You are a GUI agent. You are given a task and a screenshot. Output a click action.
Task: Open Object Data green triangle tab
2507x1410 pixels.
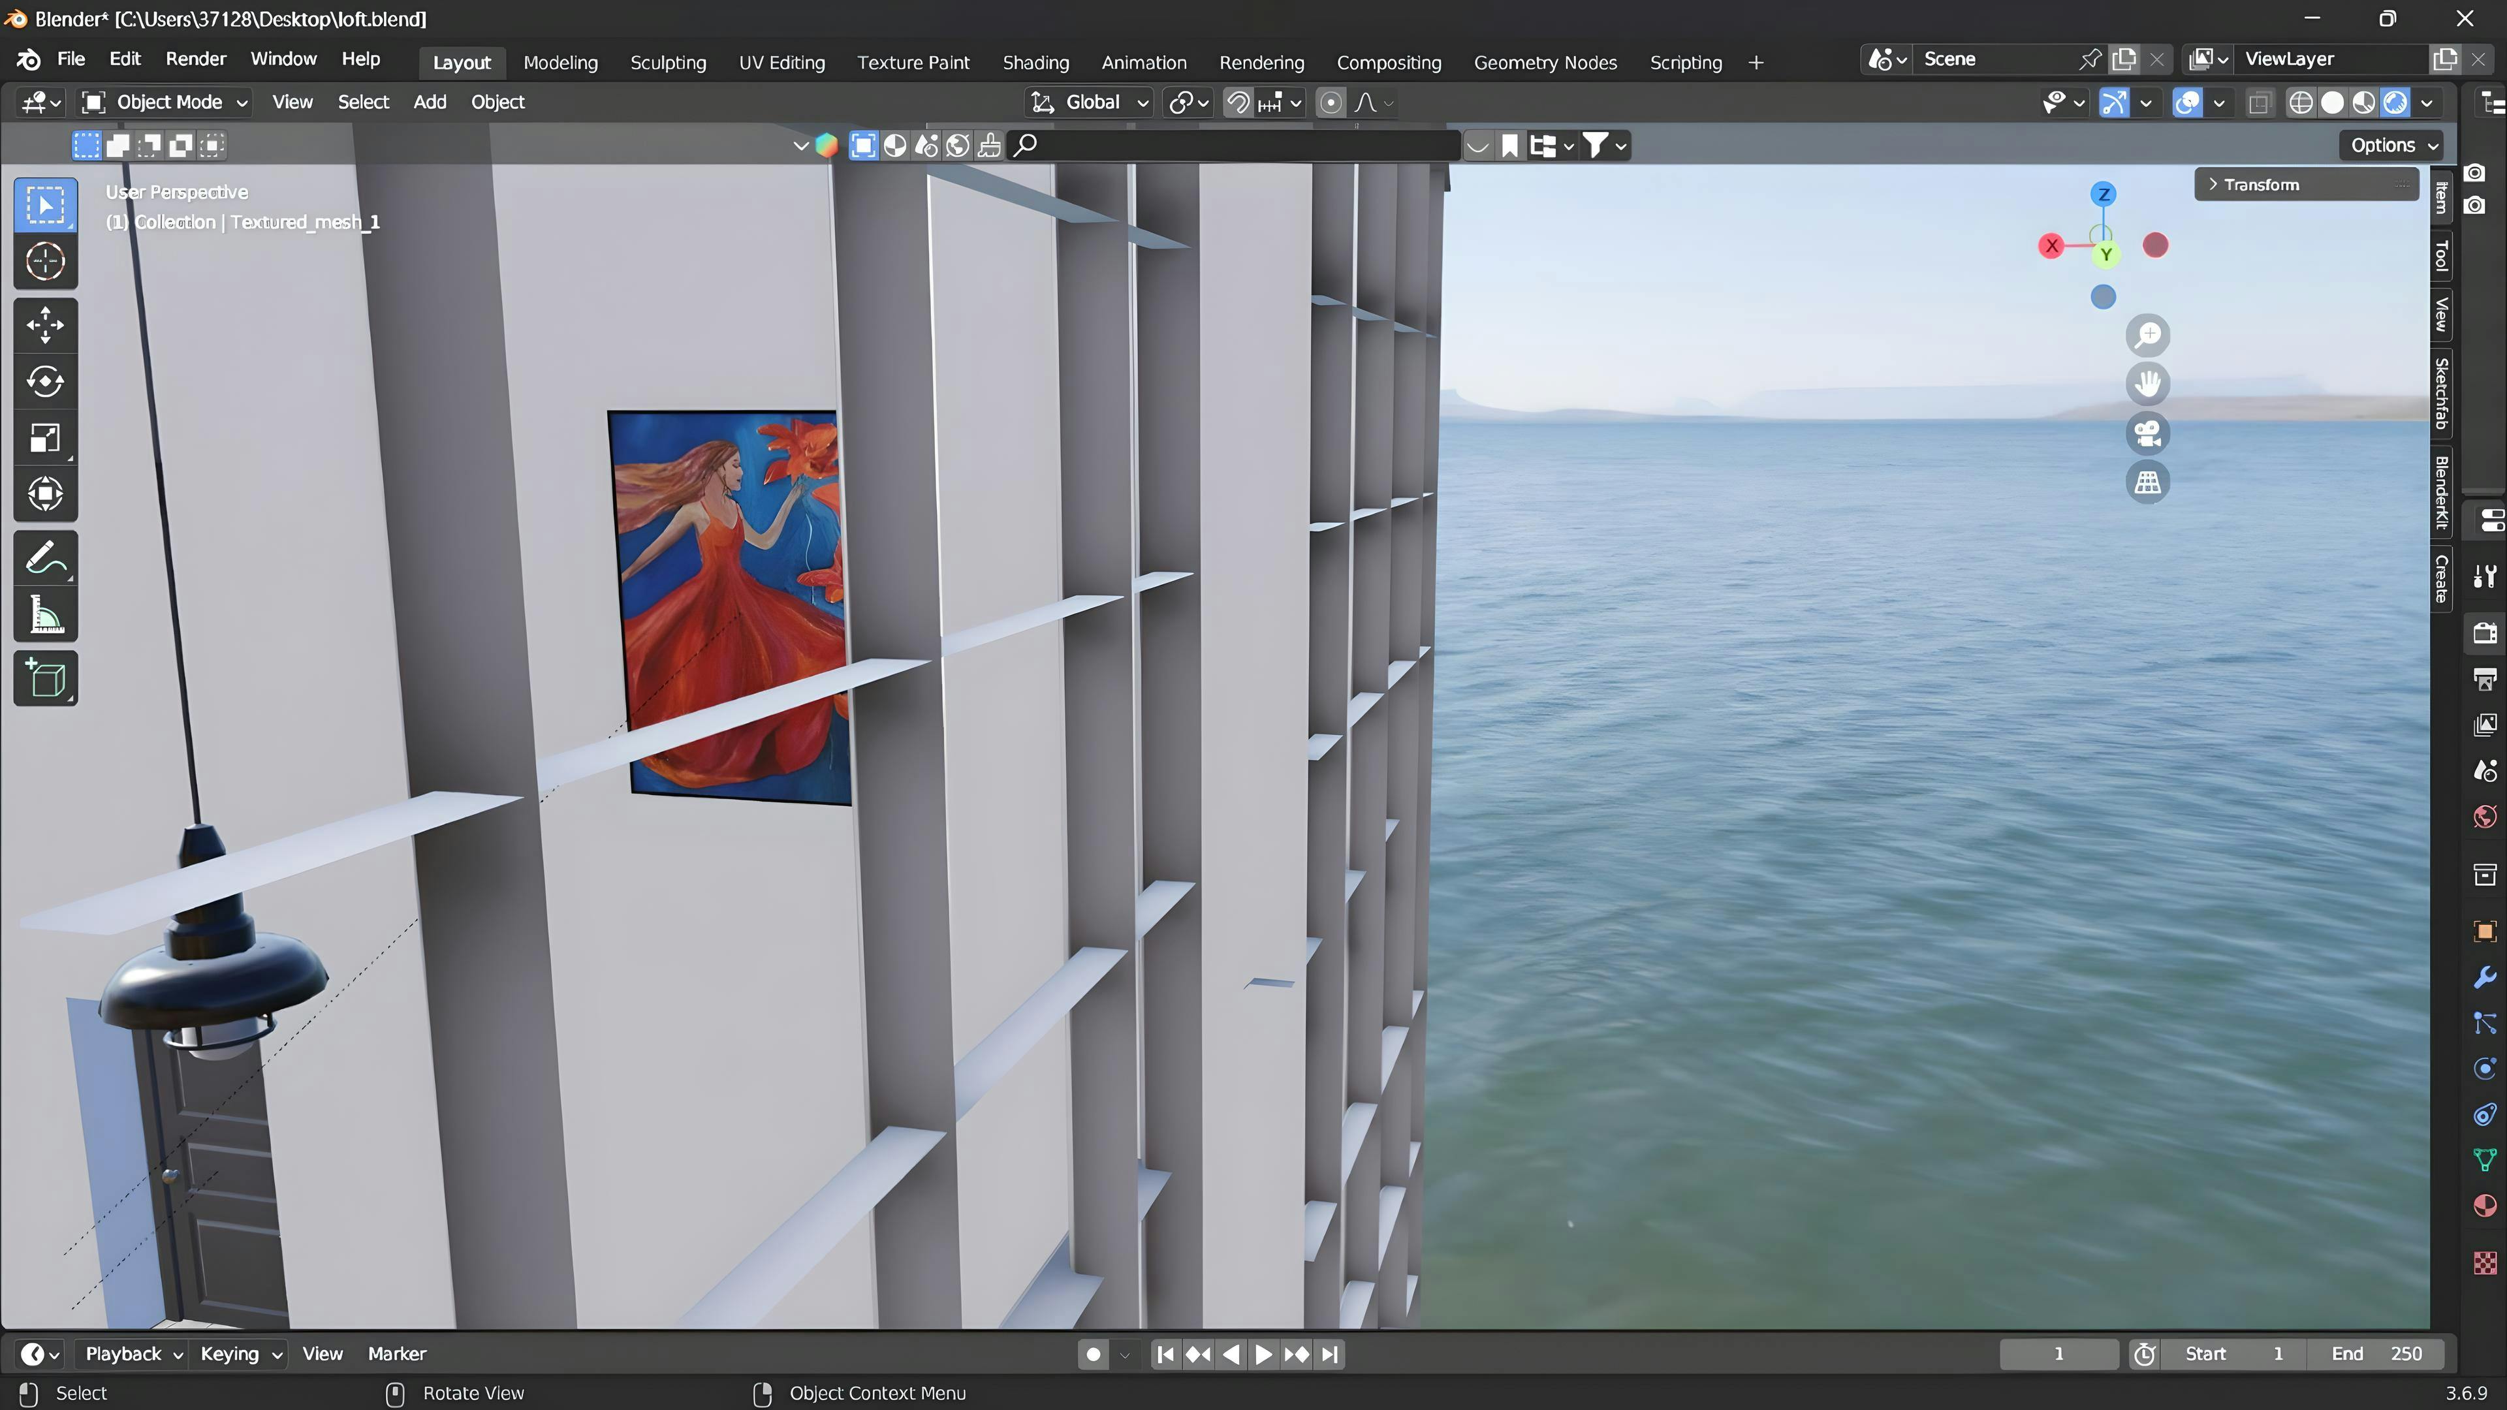coord(2485,1160)
